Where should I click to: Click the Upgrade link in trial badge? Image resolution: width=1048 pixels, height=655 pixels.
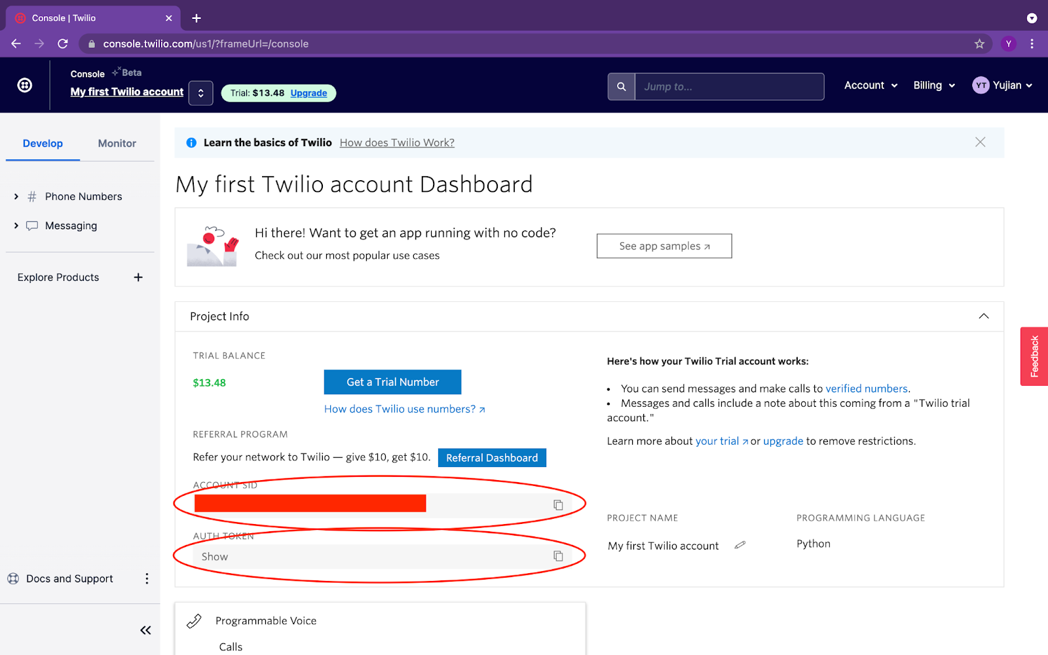coord(309,93)
